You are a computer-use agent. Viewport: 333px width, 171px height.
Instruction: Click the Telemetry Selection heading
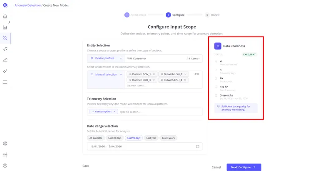click(x=102, y=99)
